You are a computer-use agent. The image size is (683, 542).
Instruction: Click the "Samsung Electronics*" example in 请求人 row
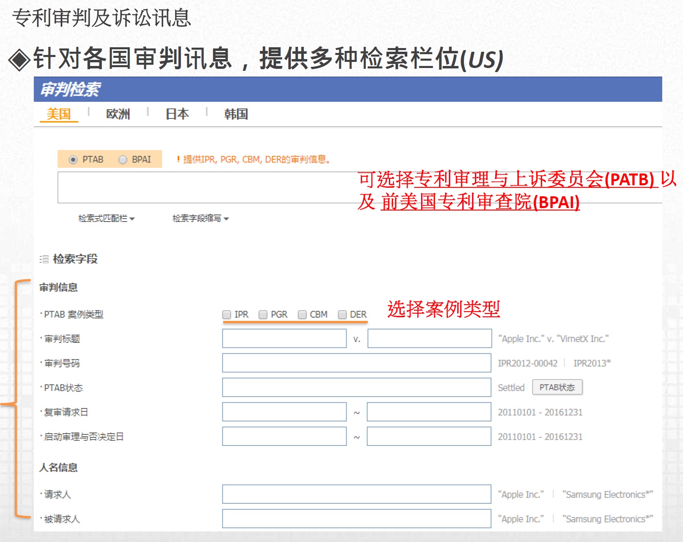pos(608,494)
